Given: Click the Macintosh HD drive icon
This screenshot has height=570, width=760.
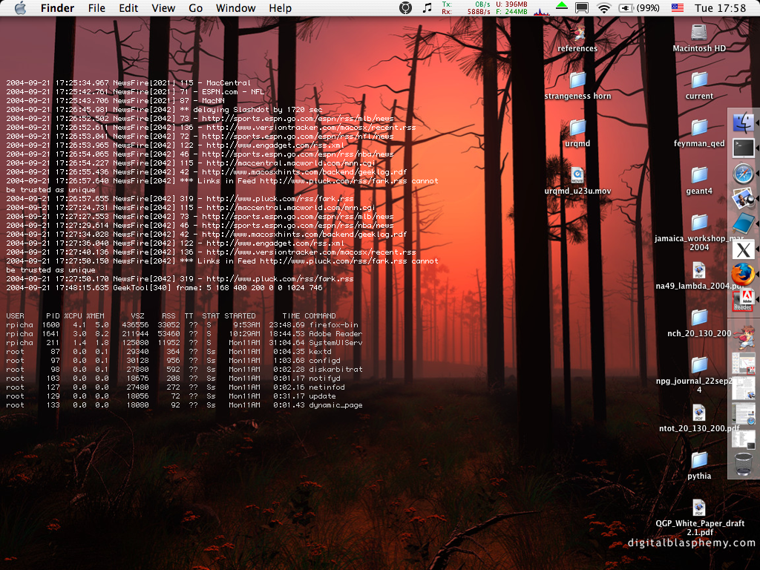Looking at the screenshot, I should [x=699, y=33].
